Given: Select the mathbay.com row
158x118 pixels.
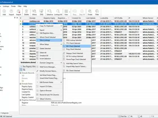Looking at the screenshot, I should (x=89, y=21).
